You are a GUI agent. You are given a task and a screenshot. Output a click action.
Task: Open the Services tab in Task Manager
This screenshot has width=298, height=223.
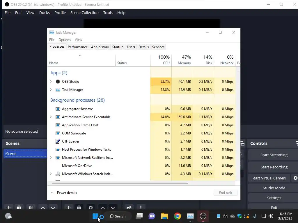point(158,47)
